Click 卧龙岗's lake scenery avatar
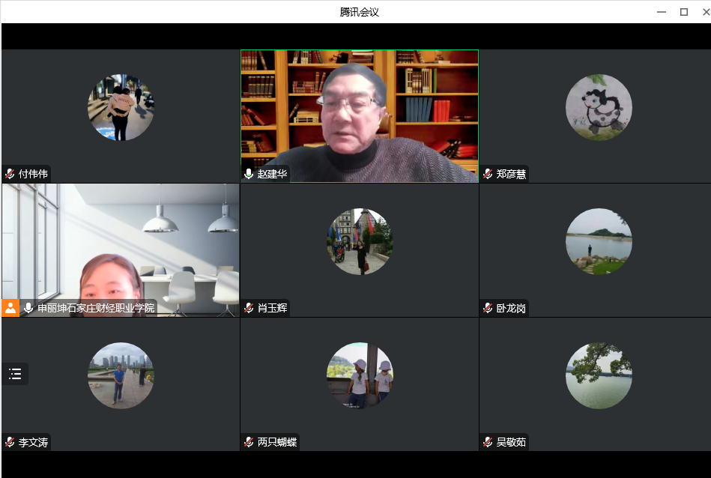 click(x=598, y=241)
